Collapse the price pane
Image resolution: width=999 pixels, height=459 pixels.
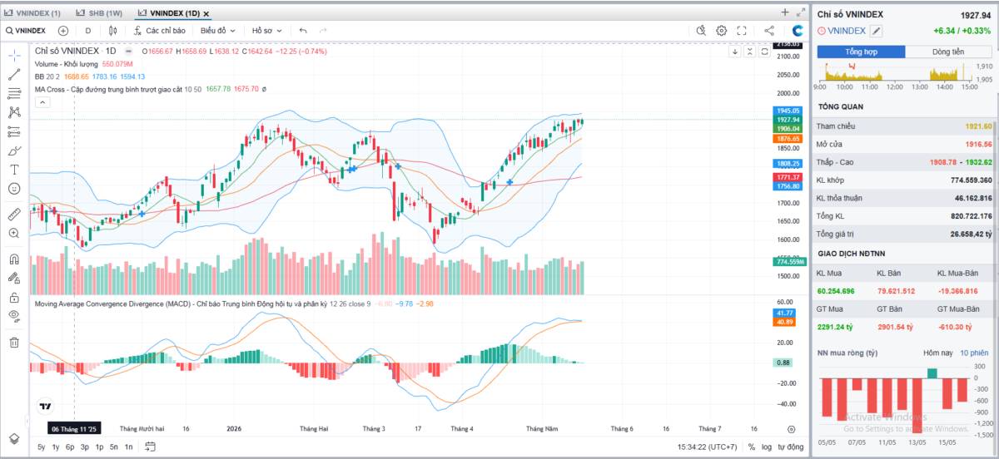750,52
